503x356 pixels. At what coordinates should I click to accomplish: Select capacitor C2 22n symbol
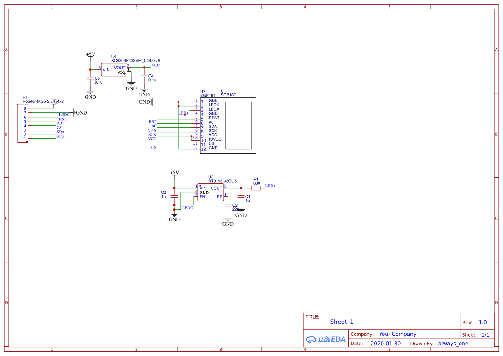click(228, 205)
